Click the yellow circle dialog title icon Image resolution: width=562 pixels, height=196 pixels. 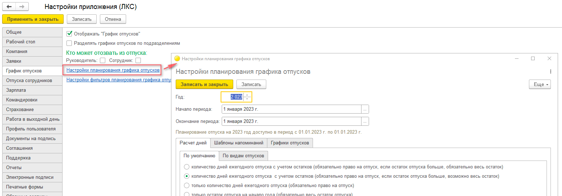click(x=177, y=58)
